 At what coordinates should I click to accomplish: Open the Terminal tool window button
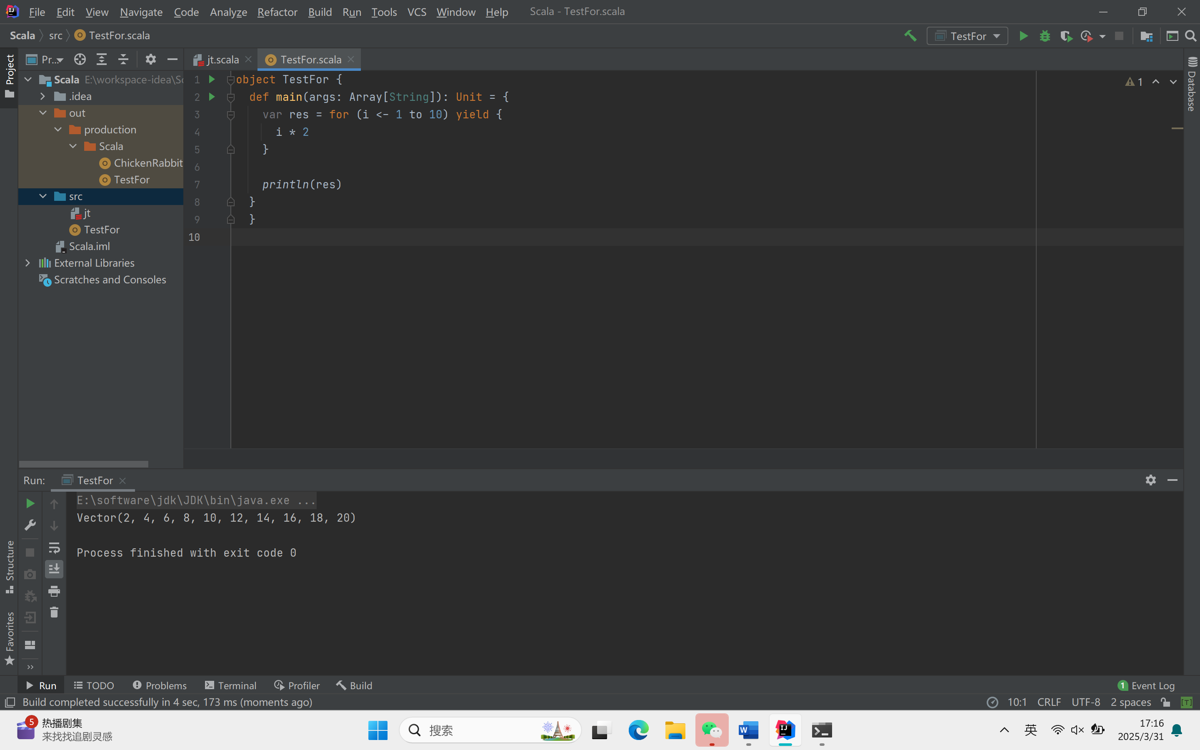point(230,685)
